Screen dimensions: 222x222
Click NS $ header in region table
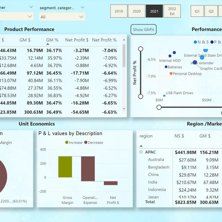pyautogui.click(x=179, y=136)
